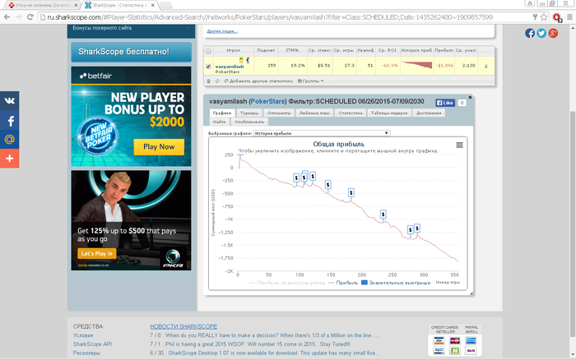The height and width of the screenshot is (360, 576).
Task: Click the История приб profit sparkline thumbnail
Action: pos(416,65)
